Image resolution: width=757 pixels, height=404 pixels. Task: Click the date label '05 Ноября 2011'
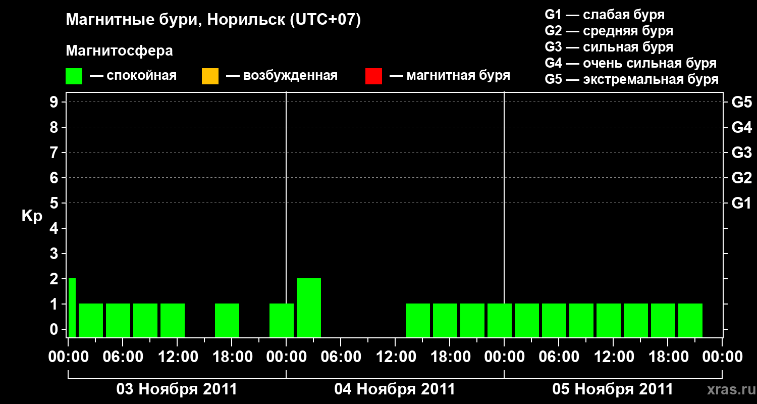613,389
